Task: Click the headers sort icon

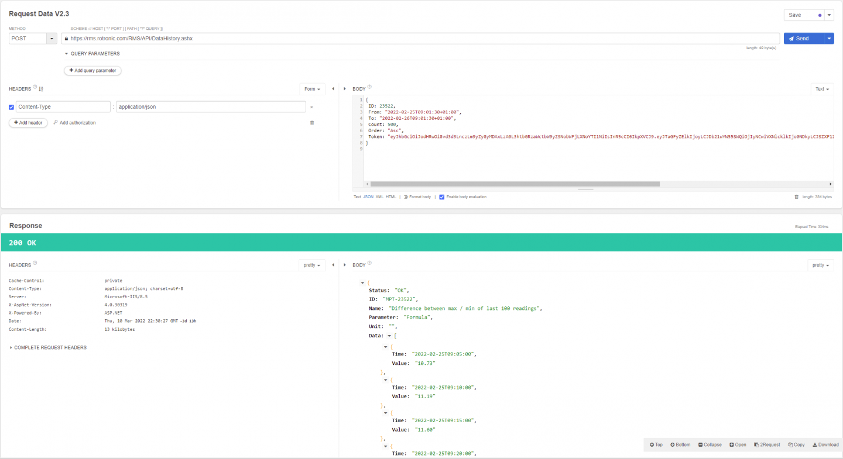Action: [x=41, y=89]
